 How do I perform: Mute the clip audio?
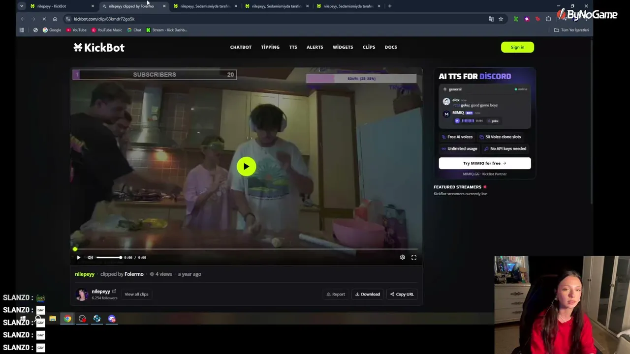click(x=90, y=257)
